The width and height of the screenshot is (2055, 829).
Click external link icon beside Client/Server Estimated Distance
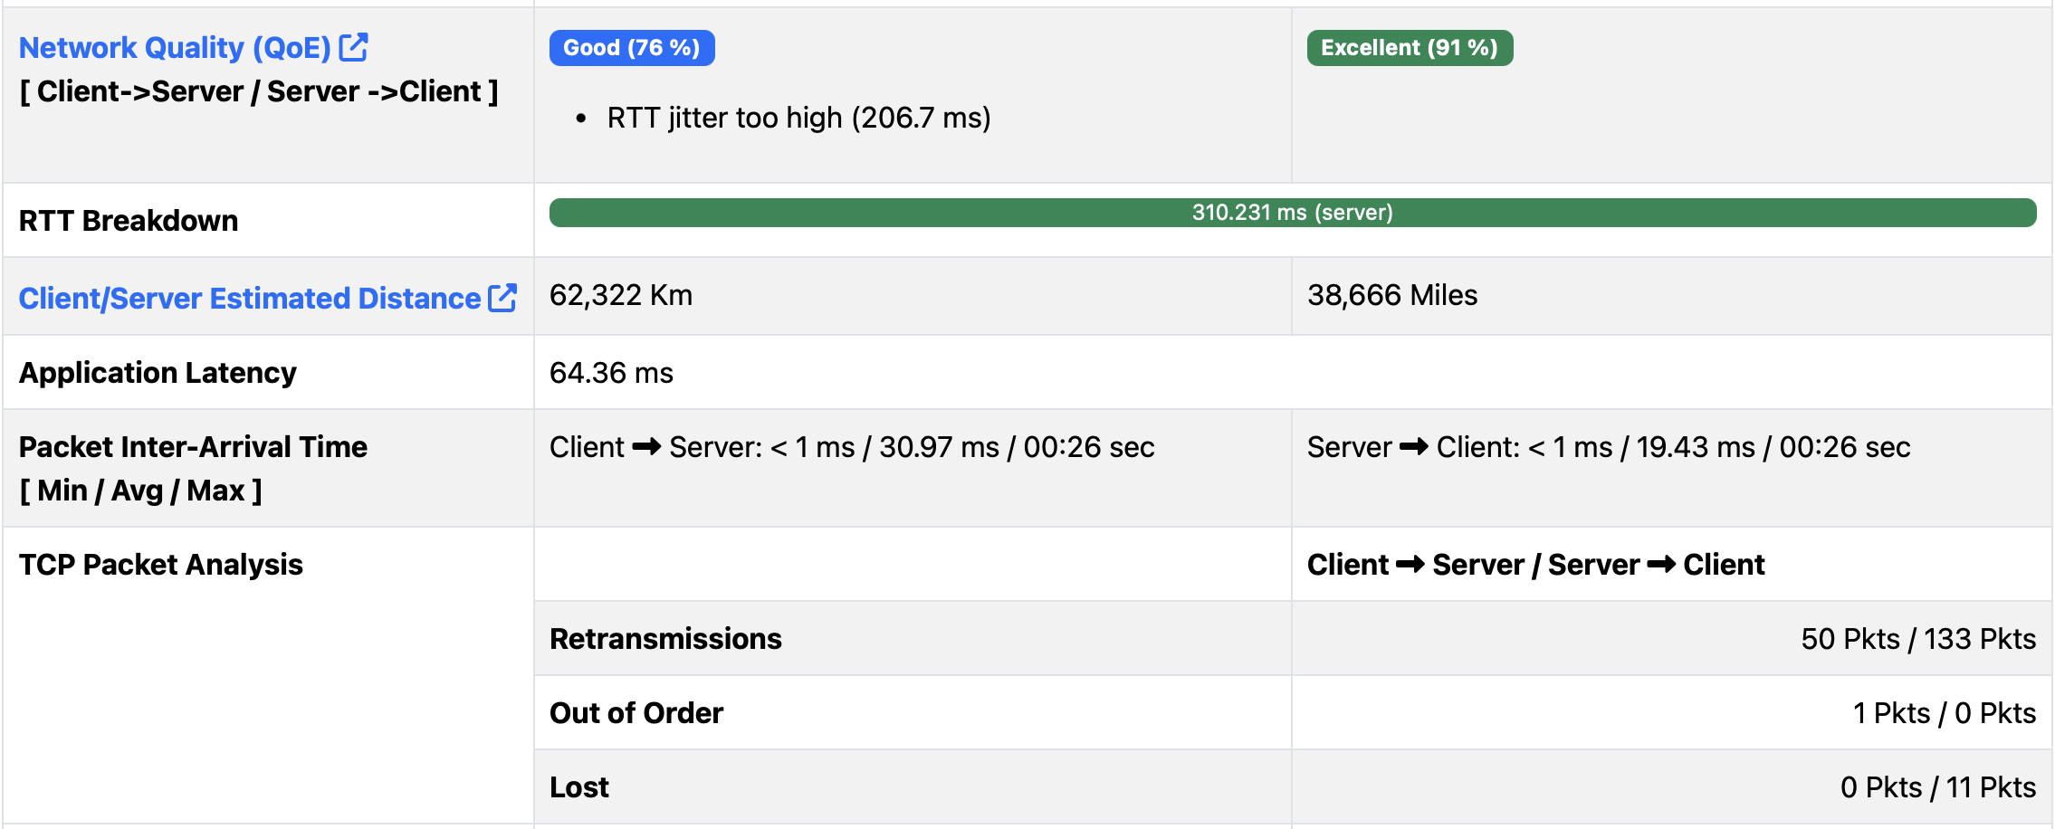(x=502, y=298)
